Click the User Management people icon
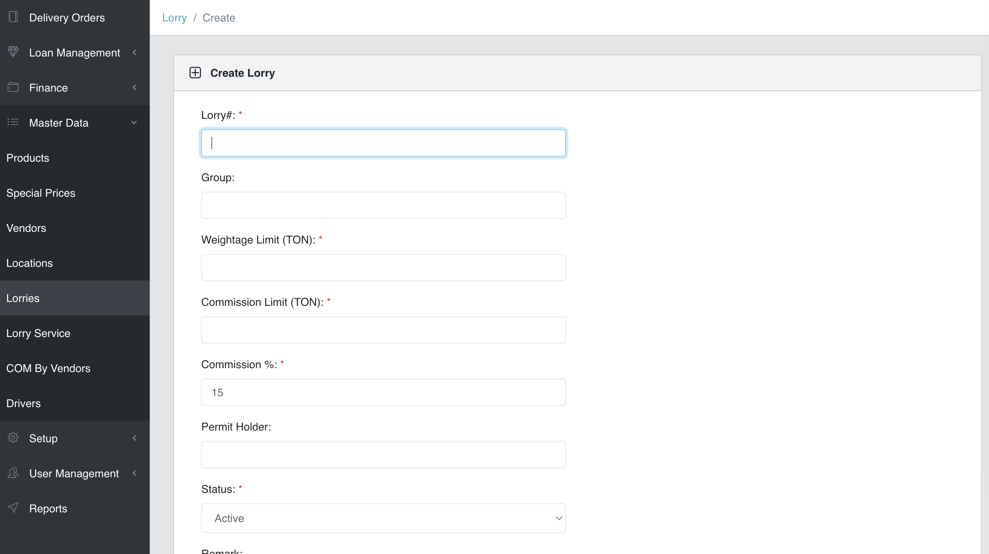989x554 pixels. 13,473
